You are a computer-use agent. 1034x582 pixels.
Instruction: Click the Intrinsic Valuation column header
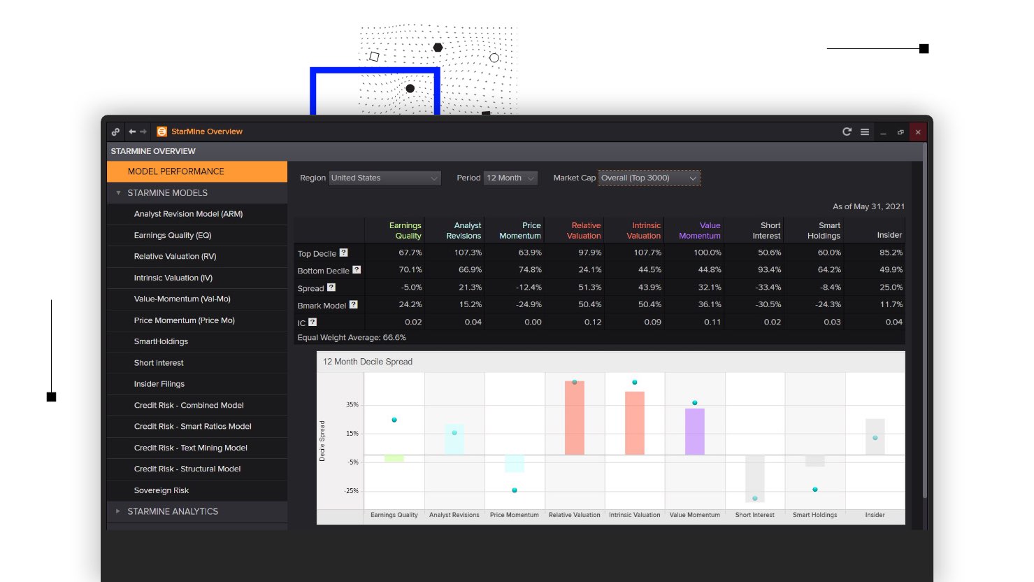[x=644, y=230]
